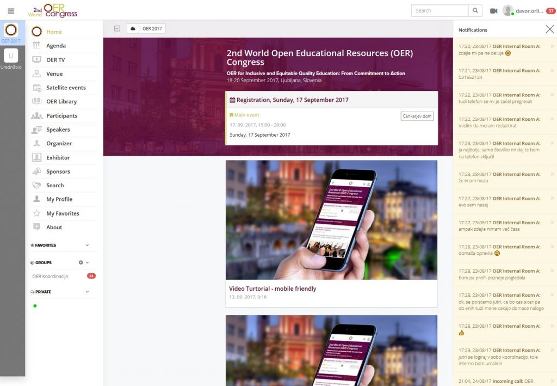The height and width of the screenshot is (386, 557).
Task: Click the Satellite events icon
Action: [x=36, y=87]
